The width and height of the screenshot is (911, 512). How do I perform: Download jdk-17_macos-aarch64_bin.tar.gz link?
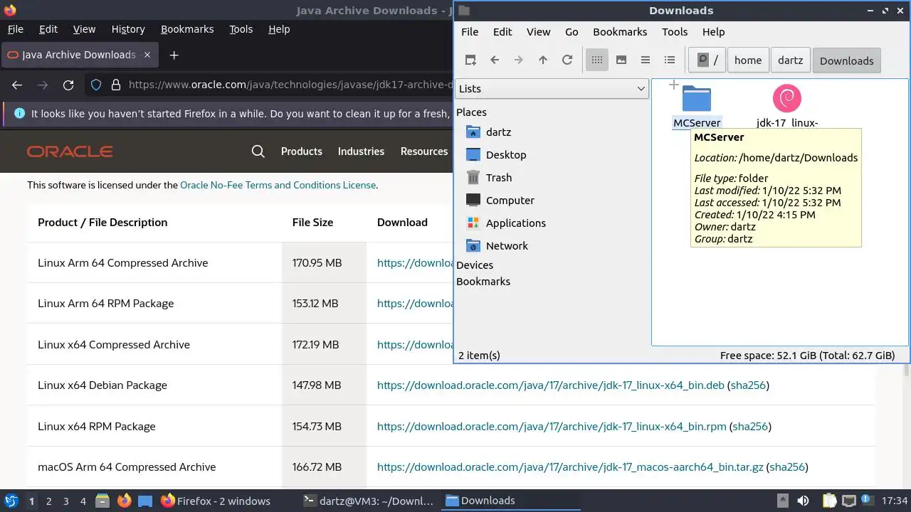click(570, 467)
